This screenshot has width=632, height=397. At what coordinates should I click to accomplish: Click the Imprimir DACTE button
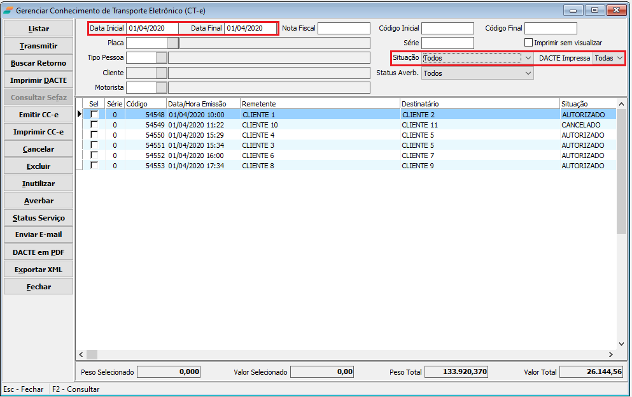(x=38, y=80)
